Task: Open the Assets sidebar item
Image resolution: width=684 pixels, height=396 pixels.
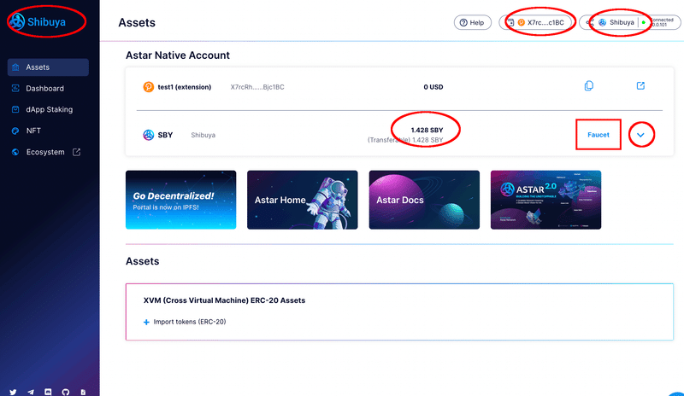Action: 48,67
